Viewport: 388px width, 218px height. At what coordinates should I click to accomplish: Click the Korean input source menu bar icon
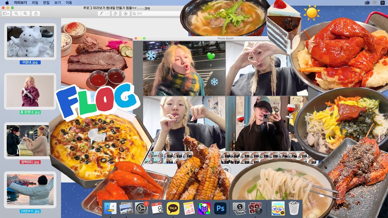[x=382, y=2]
